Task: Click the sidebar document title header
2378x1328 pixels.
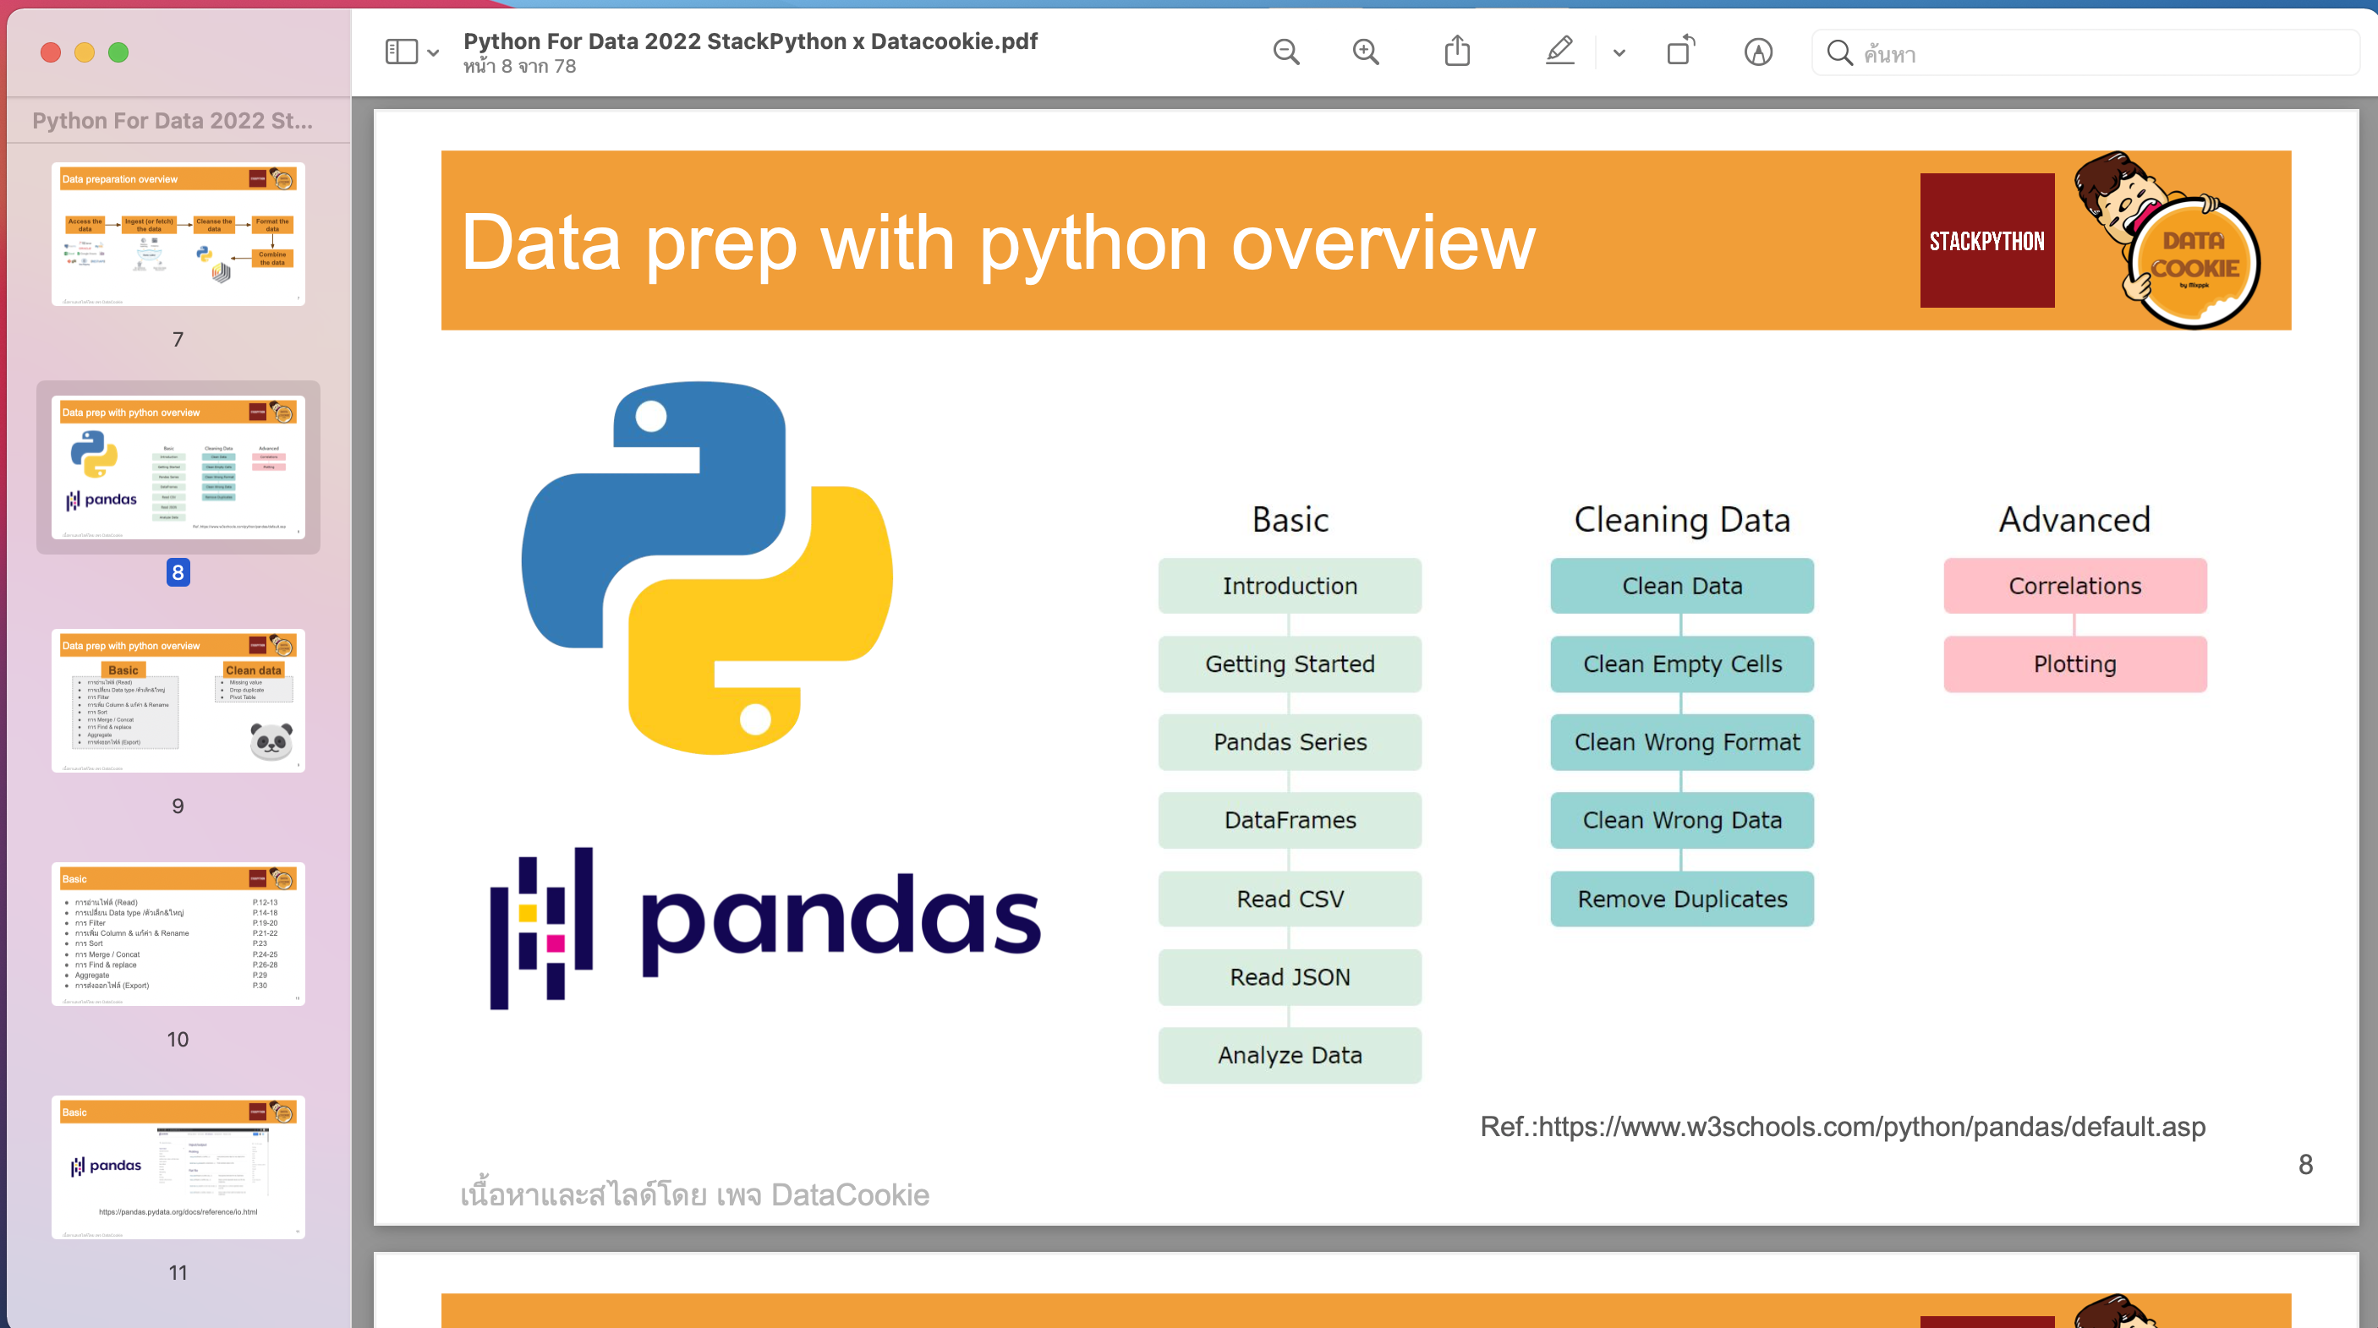Action: pyautogui.click(x=173, y=121)
